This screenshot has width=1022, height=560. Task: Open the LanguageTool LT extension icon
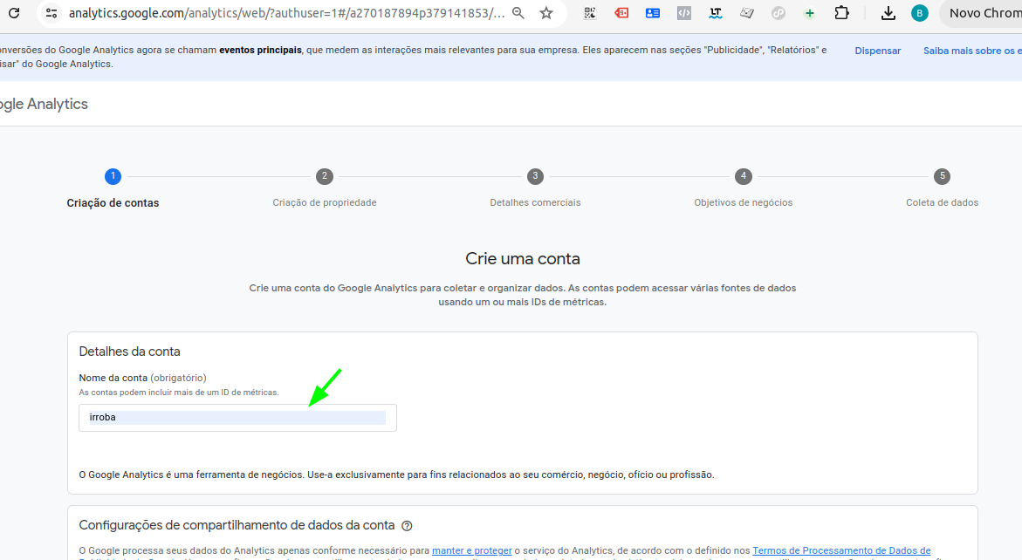click(715, 13)
